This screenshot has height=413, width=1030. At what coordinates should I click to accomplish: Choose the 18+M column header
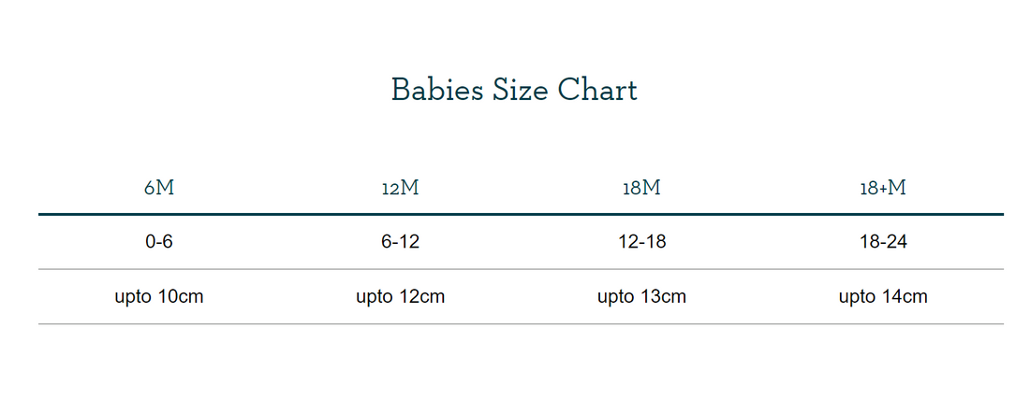click(883, 188)
